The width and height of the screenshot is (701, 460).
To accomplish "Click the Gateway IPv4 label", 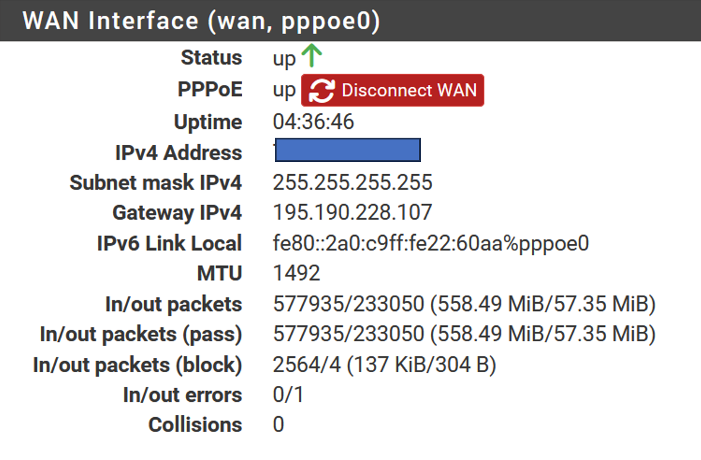I will pyautogui.click(x=177, y=213).
